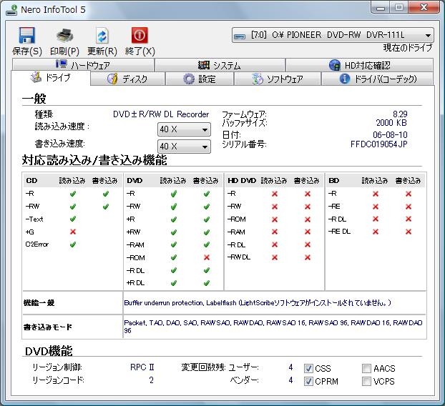Open the ドライバ(コーデック) tab

click(x=378, y=79)
